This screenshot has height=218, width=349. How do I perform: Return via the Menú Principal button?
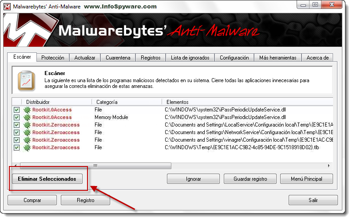tap(306, 179)
